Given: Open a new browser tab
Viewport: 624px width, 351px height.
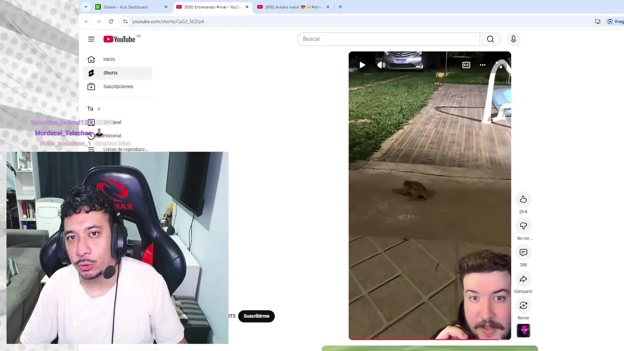Looking at the screenshot, I should 340,7.
